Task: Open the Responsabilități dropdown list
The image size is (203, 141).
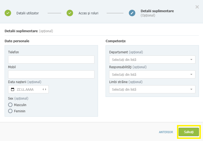Action: coord(152,74)
